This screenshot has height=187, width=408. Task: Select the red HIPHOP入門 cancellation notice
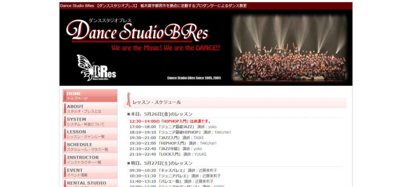pyautogui.click(x=171, y=121)
